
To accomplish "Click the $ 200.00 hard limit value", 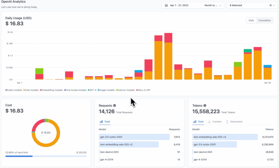I will 81,153.
